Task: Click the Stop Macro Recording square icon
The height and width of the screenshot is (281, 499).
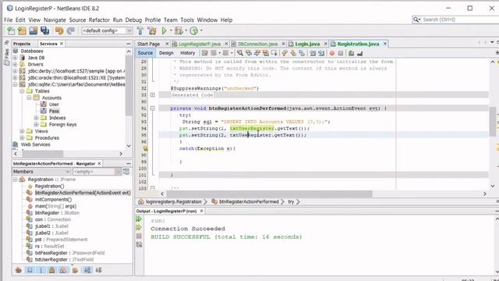Action: 341,53
